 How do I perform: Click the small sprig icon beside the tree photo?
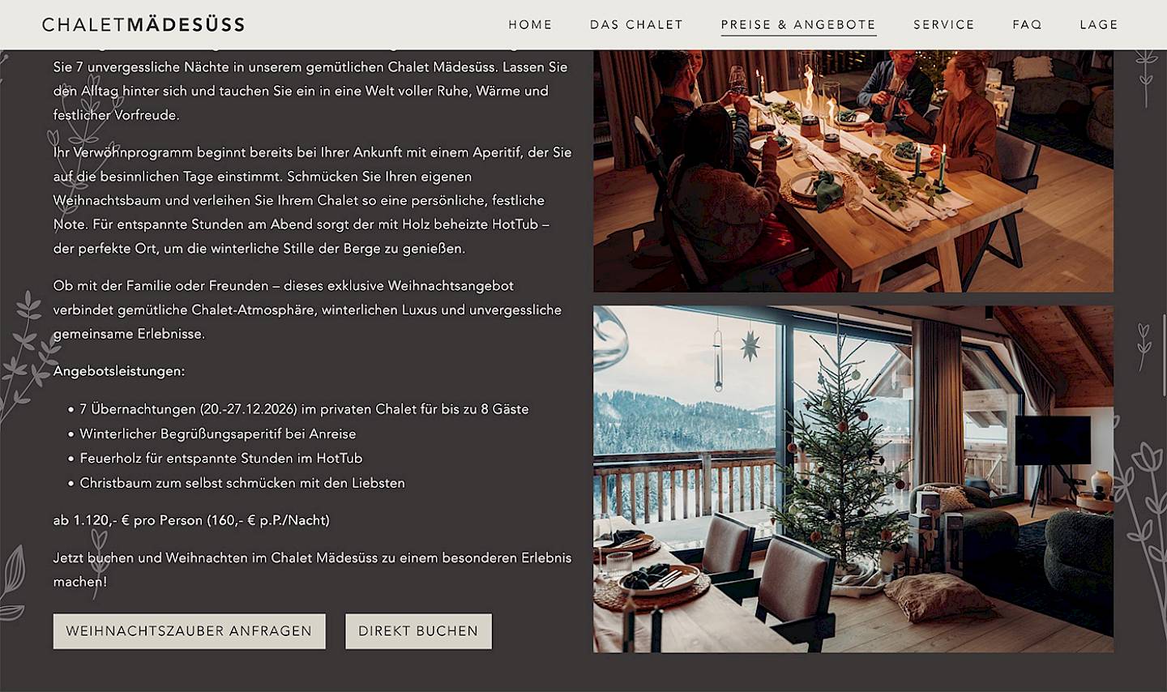(x=1143, y=347)
